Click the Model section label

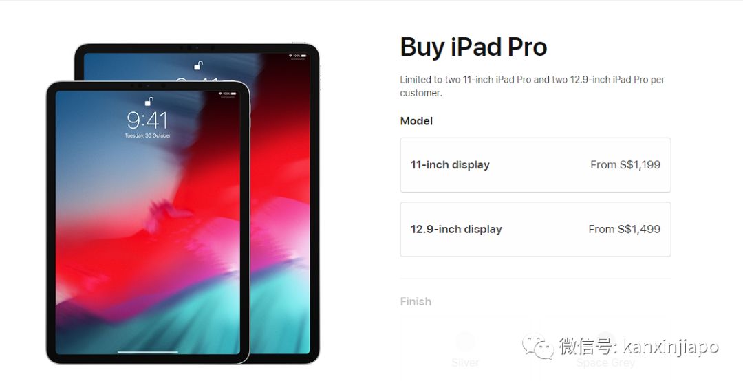point(416,121)
